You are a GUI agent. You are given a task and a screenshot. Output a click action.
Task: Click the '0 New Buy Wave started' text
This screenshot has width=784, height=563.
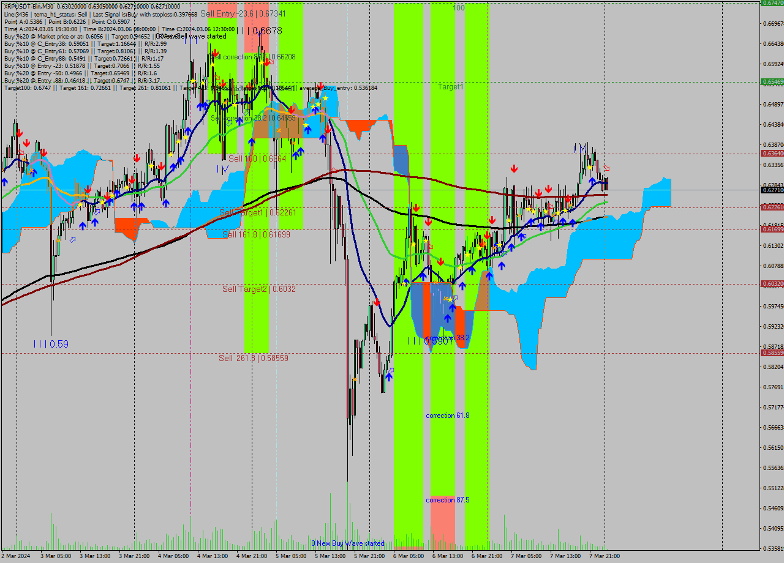[348, 543]
